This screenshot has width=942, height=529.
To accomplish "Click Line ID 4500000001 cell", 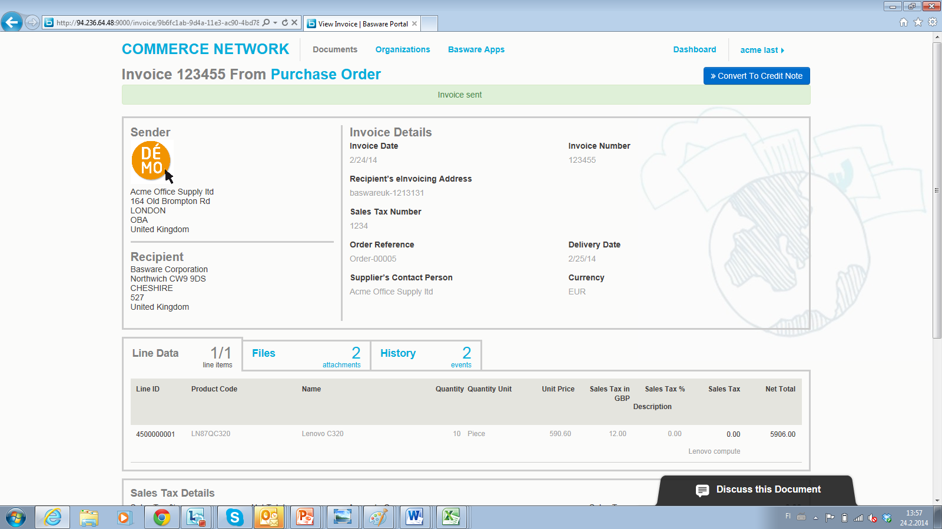I will (155, 434).
